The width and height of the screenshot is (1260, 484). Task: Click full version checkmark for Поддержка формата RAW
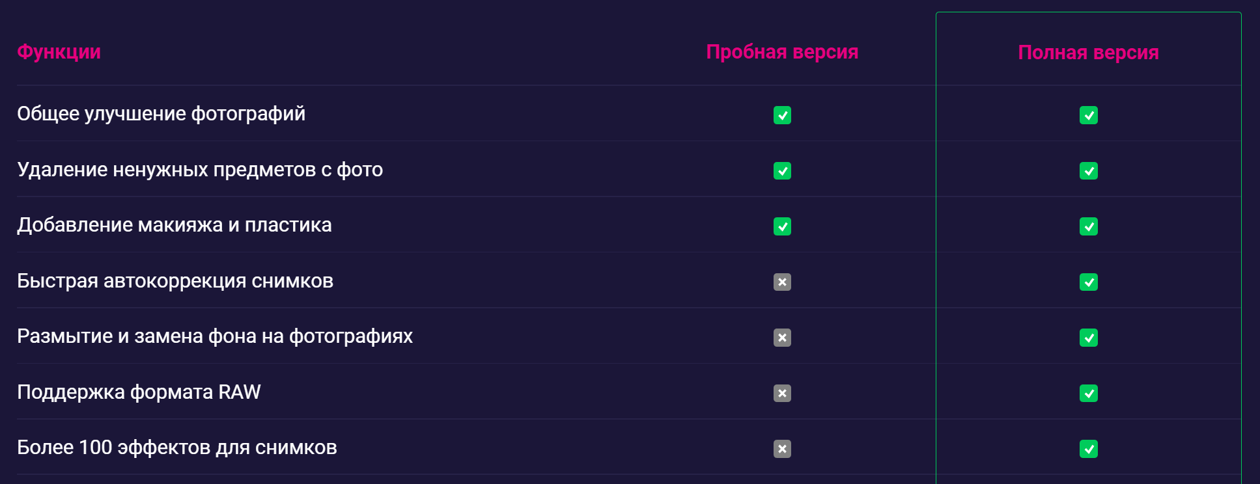(1088, 393)
